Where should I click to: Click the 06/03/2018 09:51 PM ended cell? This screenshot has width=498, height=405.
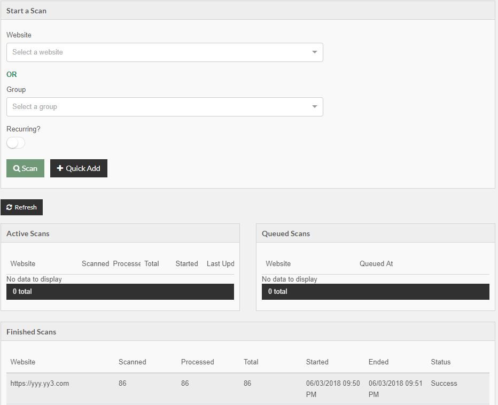point(395,389)
